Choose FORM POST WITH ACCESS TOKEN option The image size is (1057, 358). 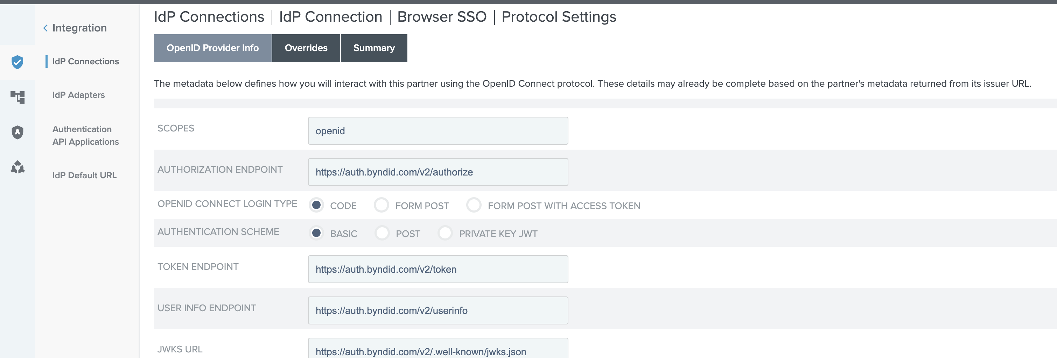[474, 205]
